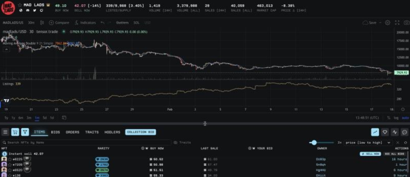Toggle log scale on the chart

pyautogui.click(x=396, y=118)
